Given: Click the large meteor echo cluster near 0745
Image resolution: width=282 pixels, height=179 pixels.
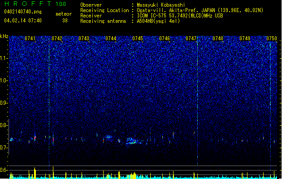Looking at the screenshot, I should [x=134, y=141].
